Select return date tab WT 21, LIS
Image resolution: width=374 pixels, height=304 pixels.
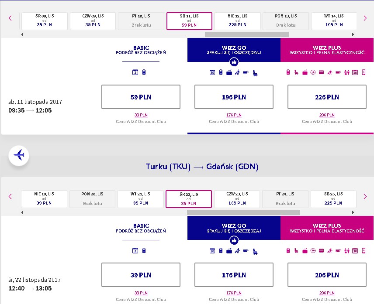pos(141,199)
